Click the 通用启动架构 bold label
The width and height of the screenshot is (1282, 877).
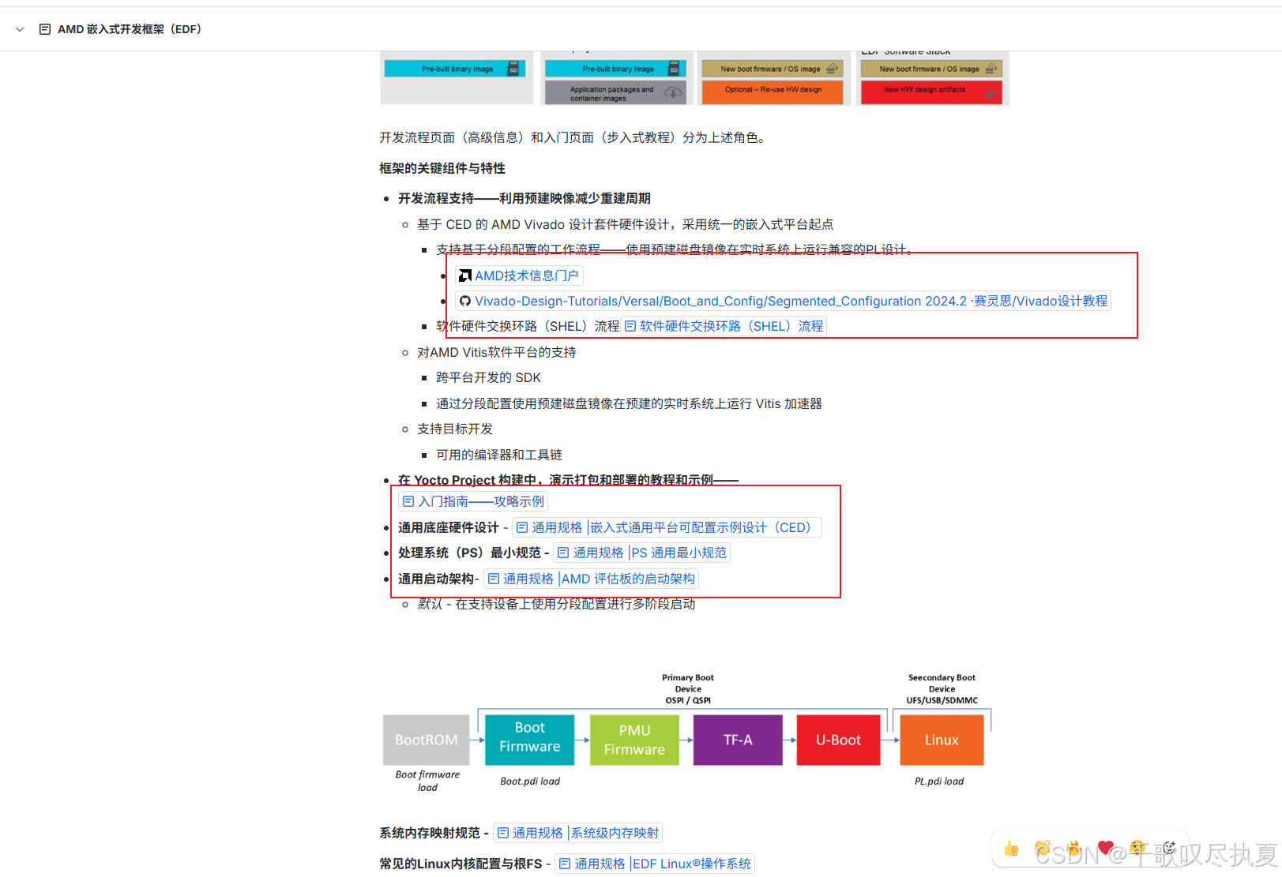[436, 579]
